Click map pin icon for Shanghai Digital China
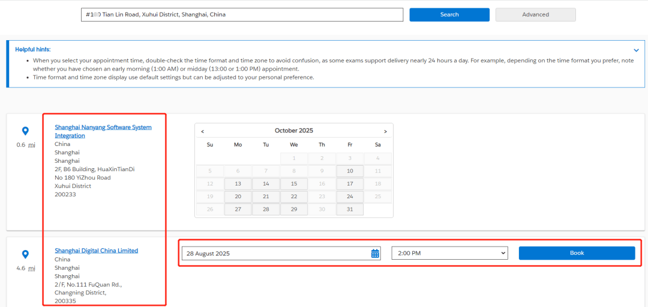 (x=25, y=254)
